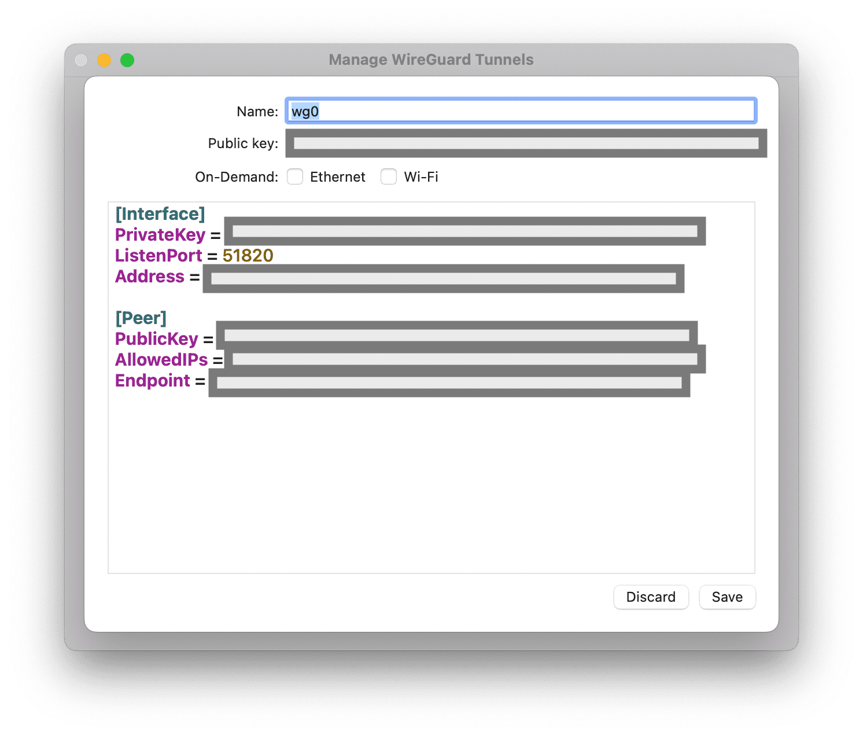Viewport: 863px width, 736px height.
Task: Zoom the window with the green button
Action: (x=127, y=60)
